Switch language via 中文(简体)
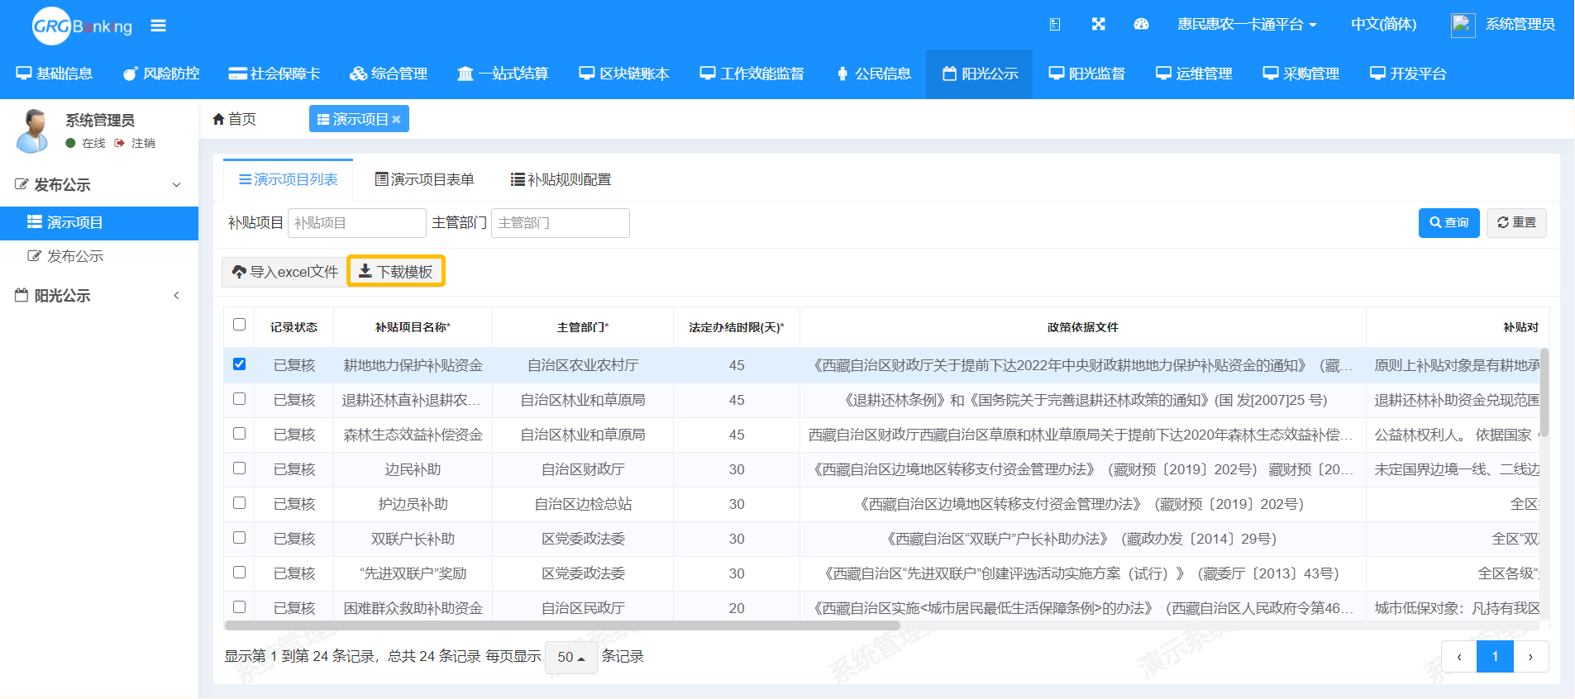The width and height of the screenshot is (1575, 699). 1383,24
